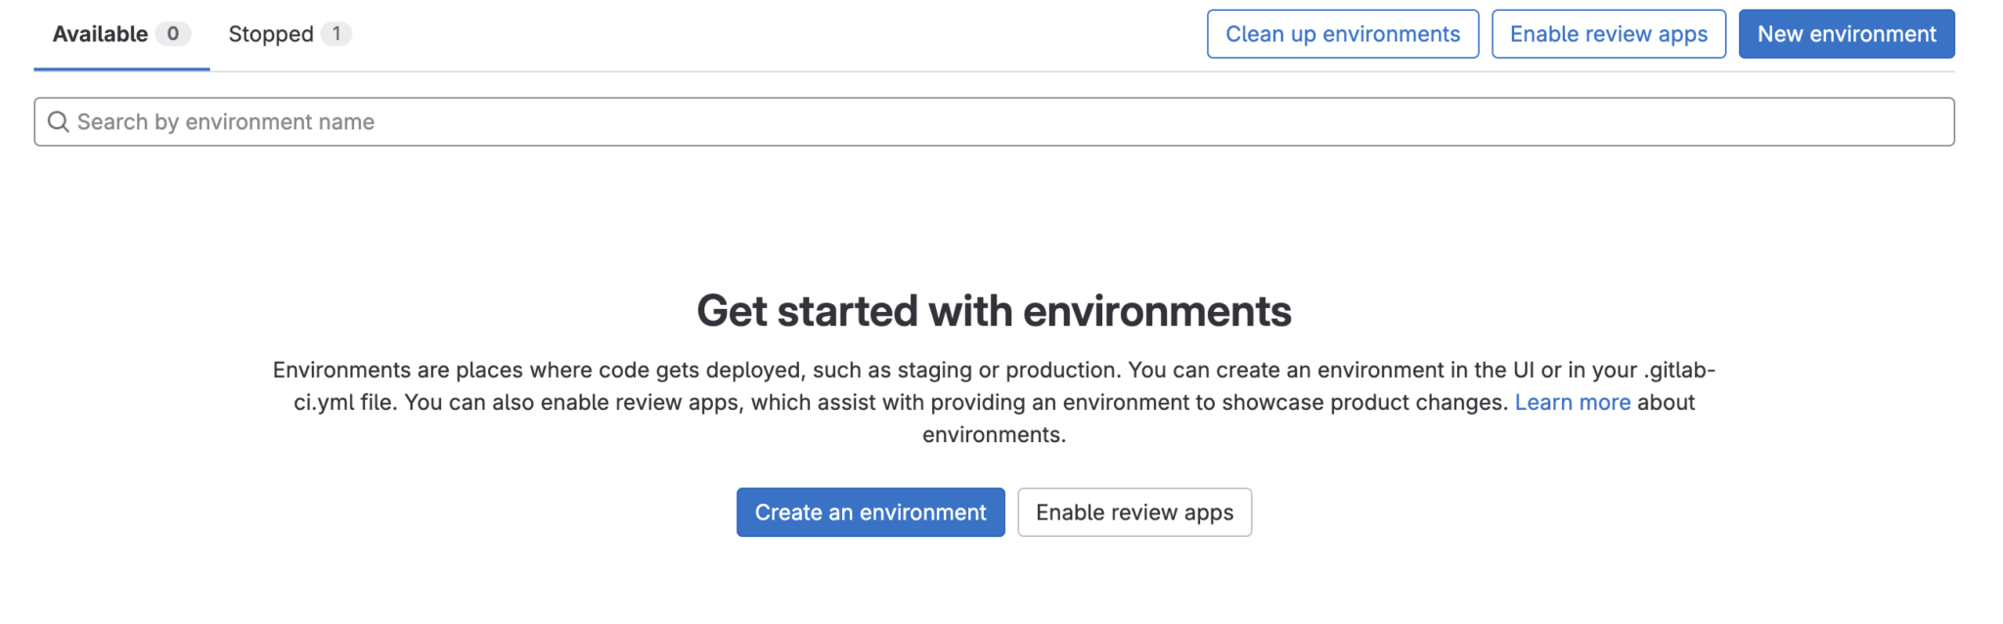Click the '.gitlab-' text in the description
Screen dimensions: 2003x624
1678,370
